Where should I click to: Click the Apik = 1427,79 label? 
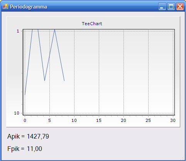pyautogui.click(x=28, y=136)
